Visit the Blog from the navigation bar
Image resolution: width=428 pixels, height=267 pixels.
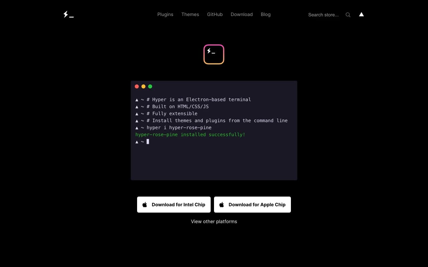[265, 14]
